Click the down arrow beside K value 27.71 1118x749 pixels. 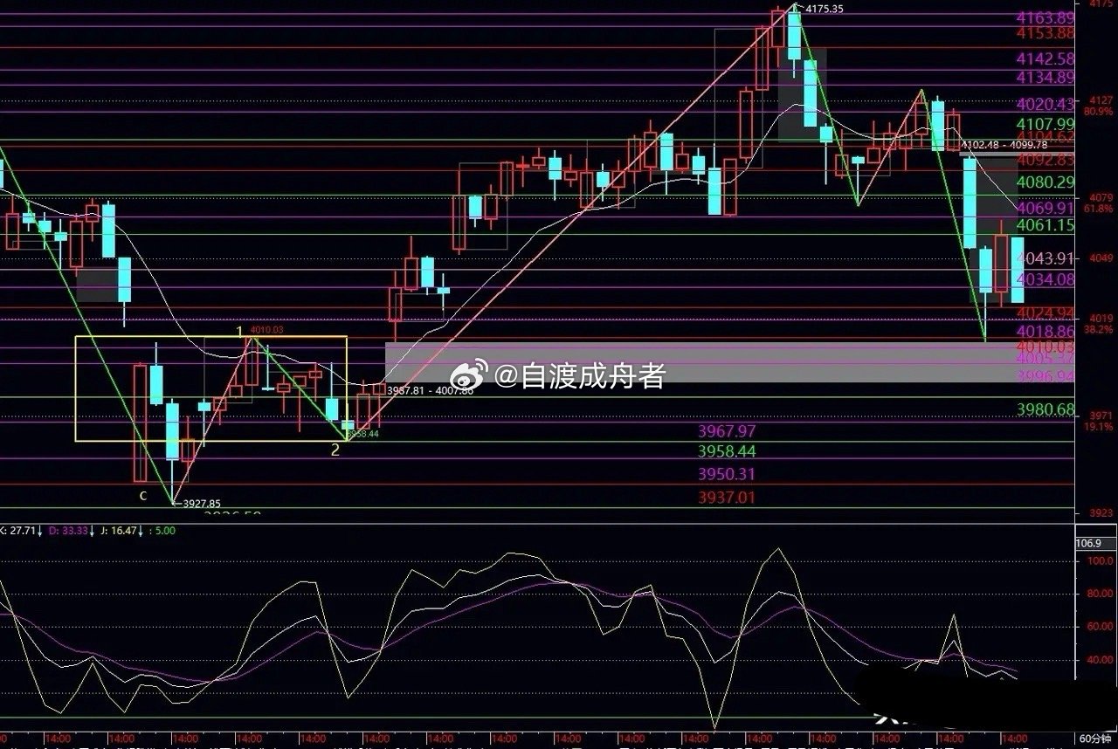[x=41, y=530]
